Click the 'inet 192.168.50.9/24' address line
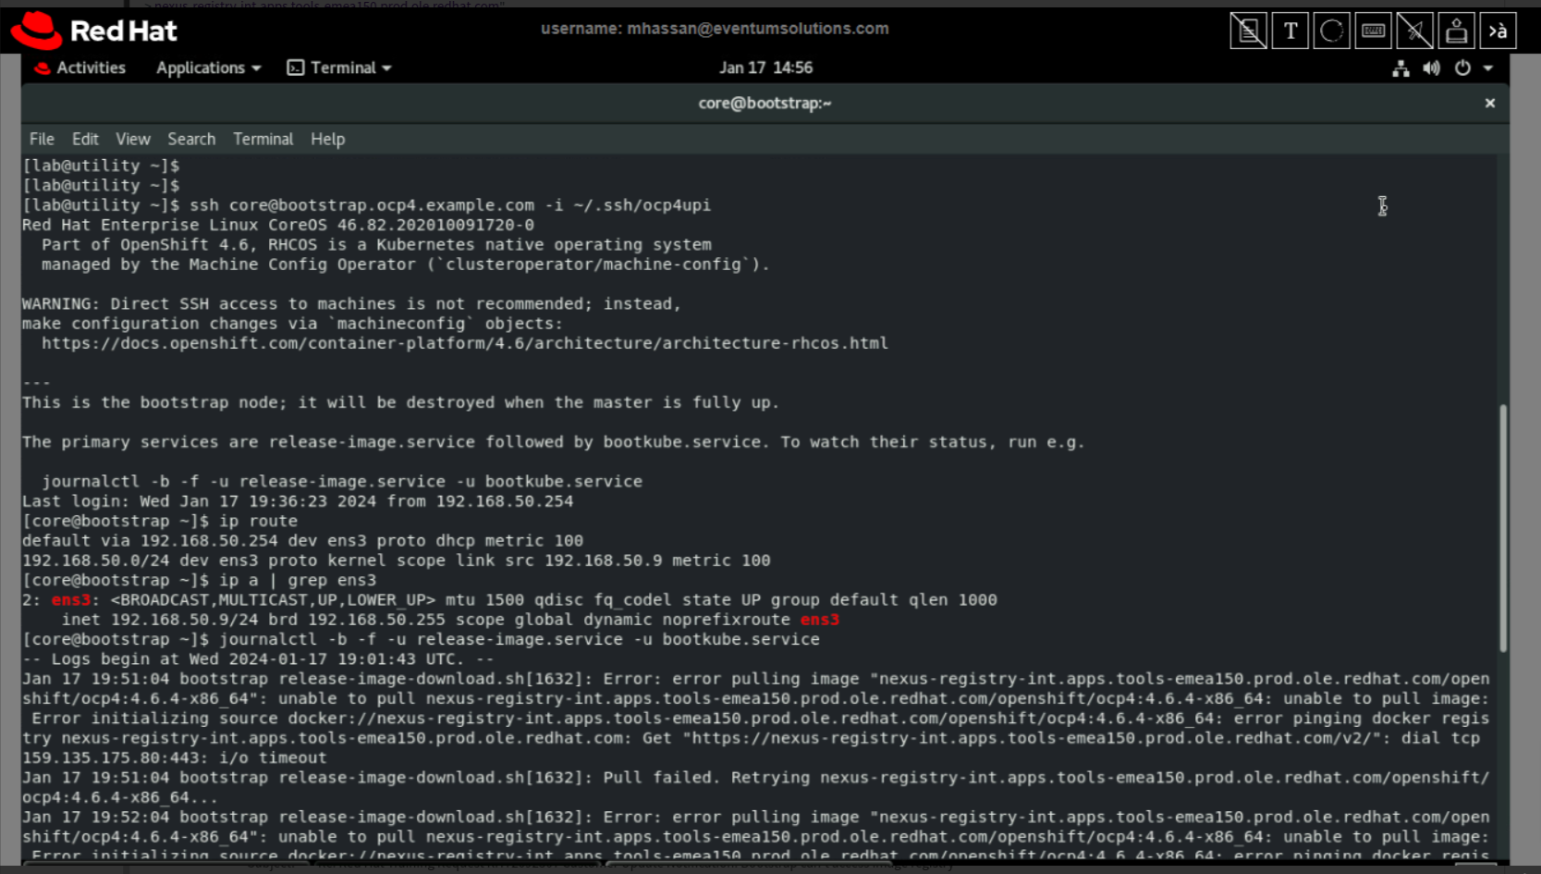1541x874 pixels. point(449,620)
